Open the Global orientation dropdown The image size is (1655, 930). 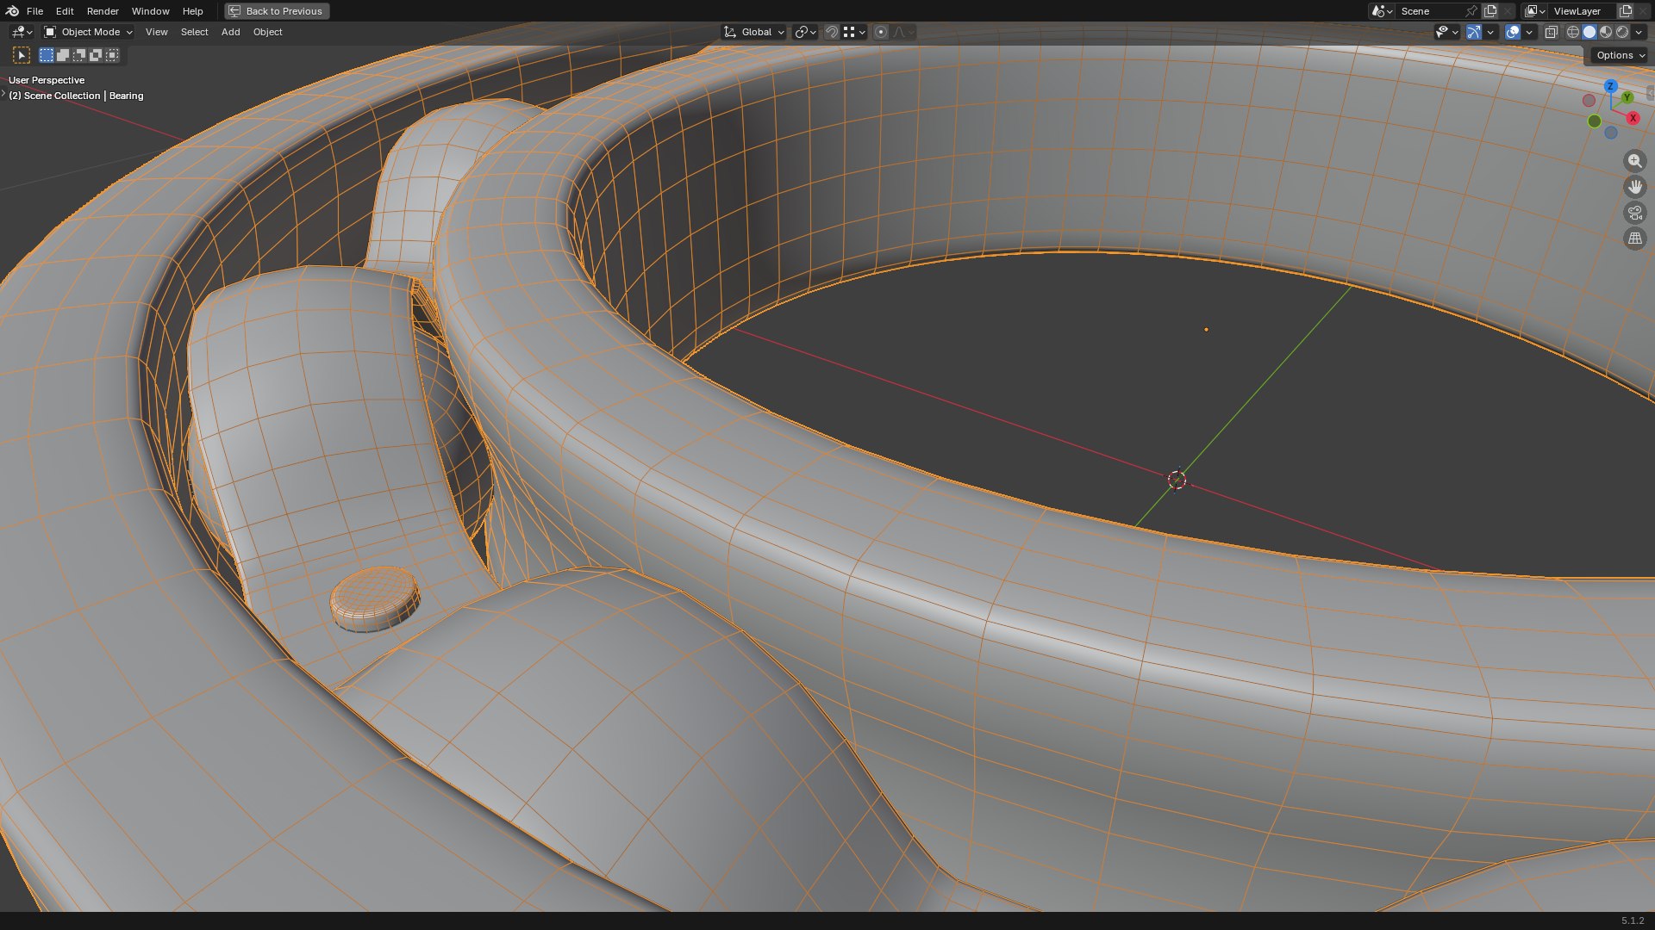[x=754, y=32]
